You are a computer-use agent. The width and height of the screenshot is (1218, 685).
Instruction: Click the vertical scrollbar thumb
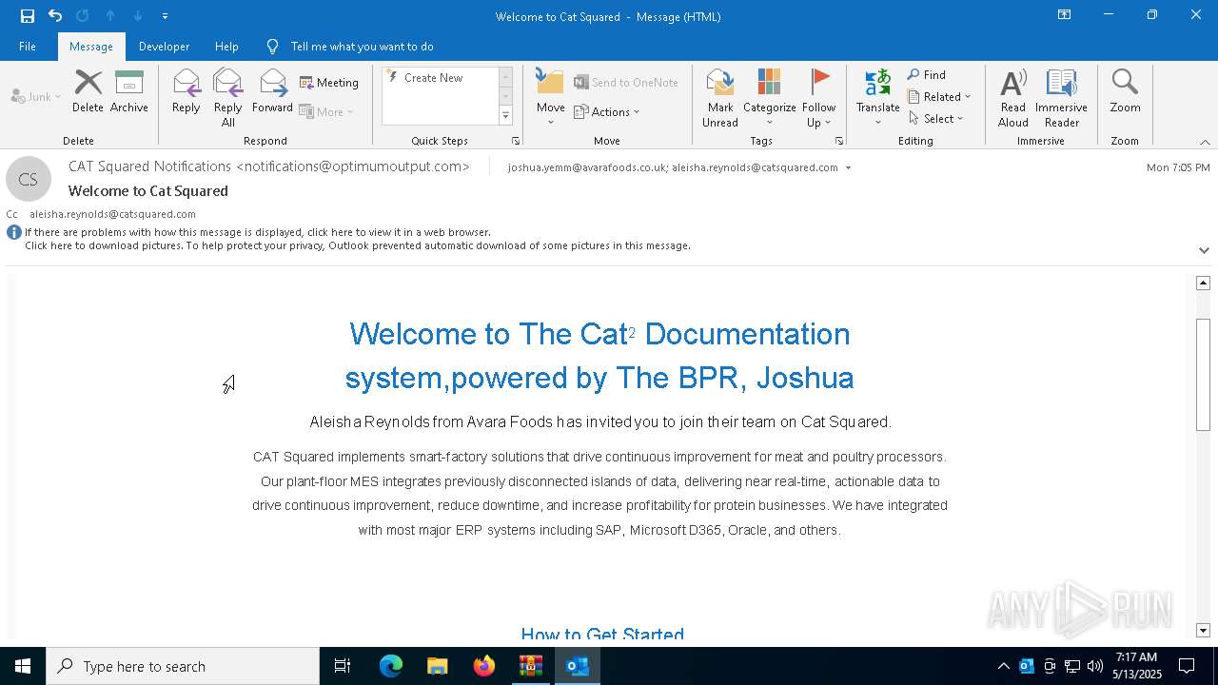1203,375
